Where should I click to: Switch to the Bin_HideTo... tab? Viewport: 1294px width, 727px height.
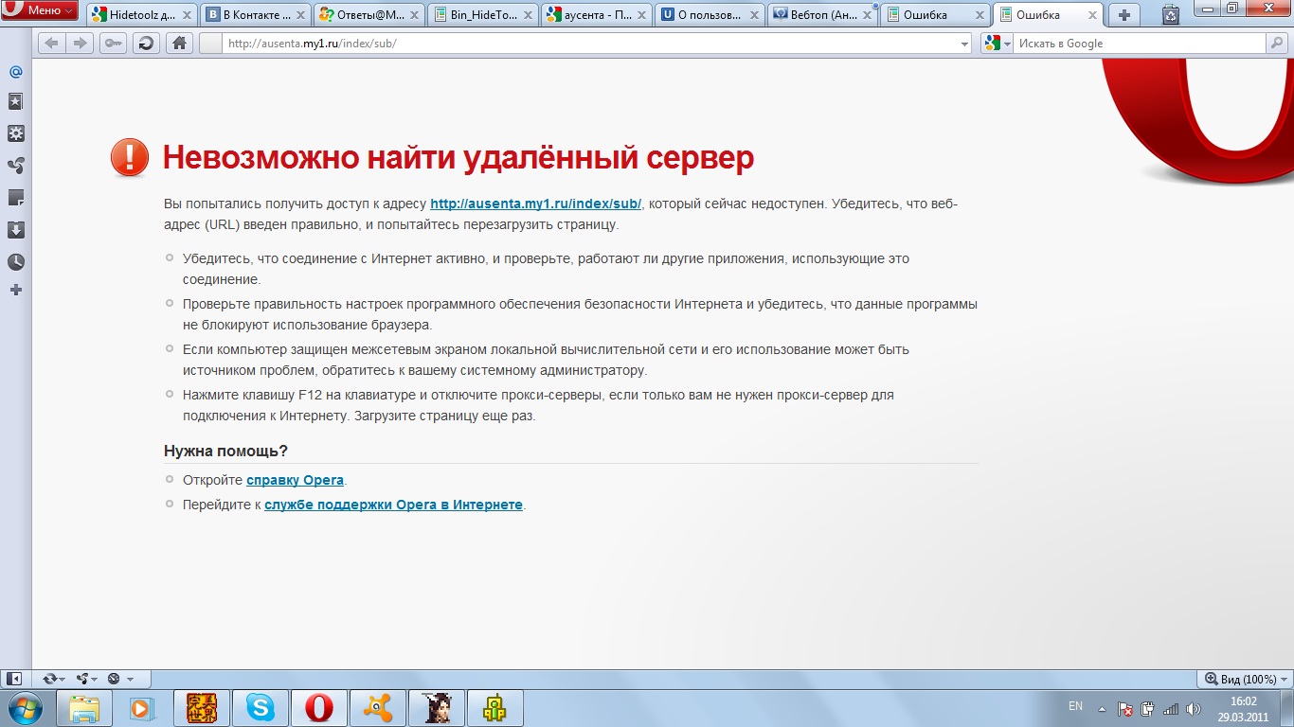click(x=482, y=14)
